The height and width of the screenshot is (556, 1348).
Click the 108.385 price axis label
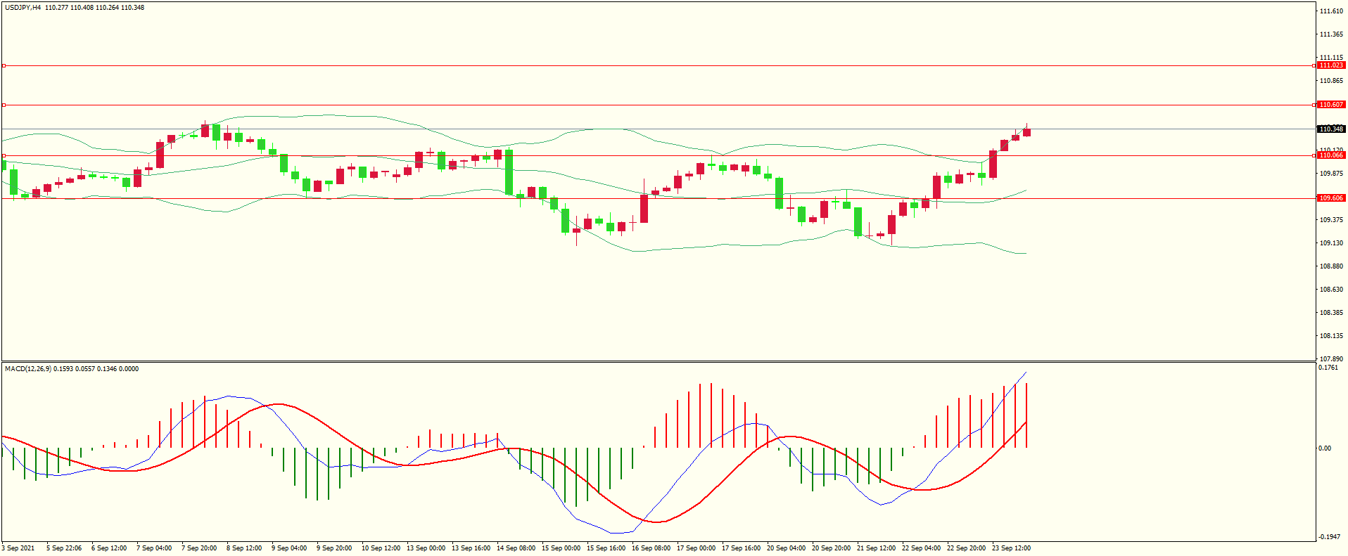[x=1331, y=313]
